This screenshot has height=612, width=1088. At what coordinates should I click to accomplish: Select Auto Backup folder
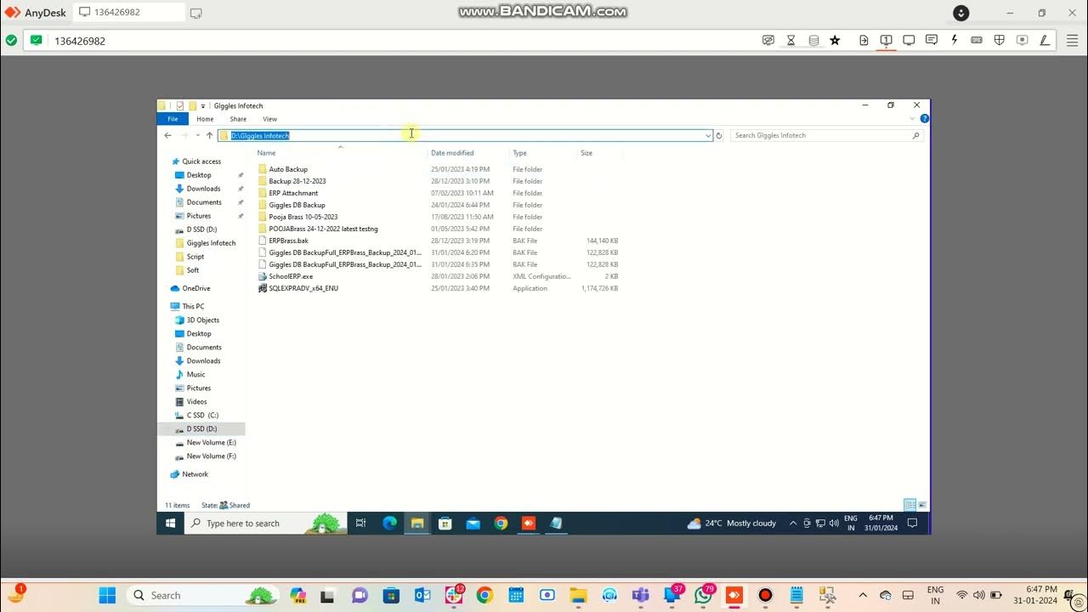tap(288, 169)
